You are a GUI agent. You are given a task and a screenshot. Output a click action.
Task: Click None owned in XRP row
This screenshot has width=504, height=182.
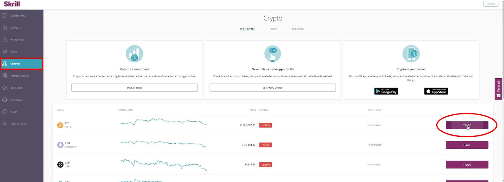[x=374, y=164]
